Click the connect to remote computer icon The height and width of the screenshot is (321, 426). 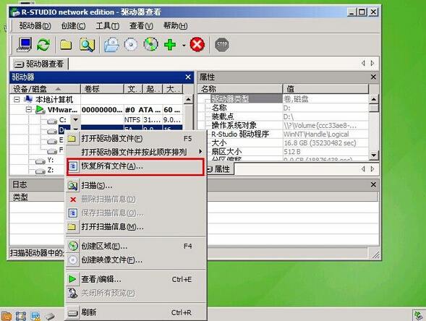point(25,45)
